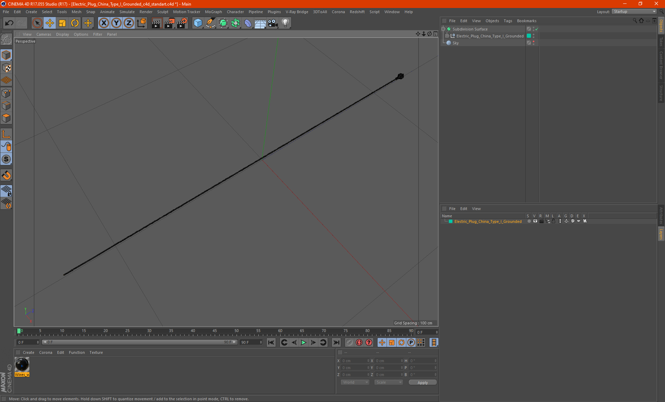Open viewport Cameras menu
The width and height of the screenshot is (665, 402).
44,34
